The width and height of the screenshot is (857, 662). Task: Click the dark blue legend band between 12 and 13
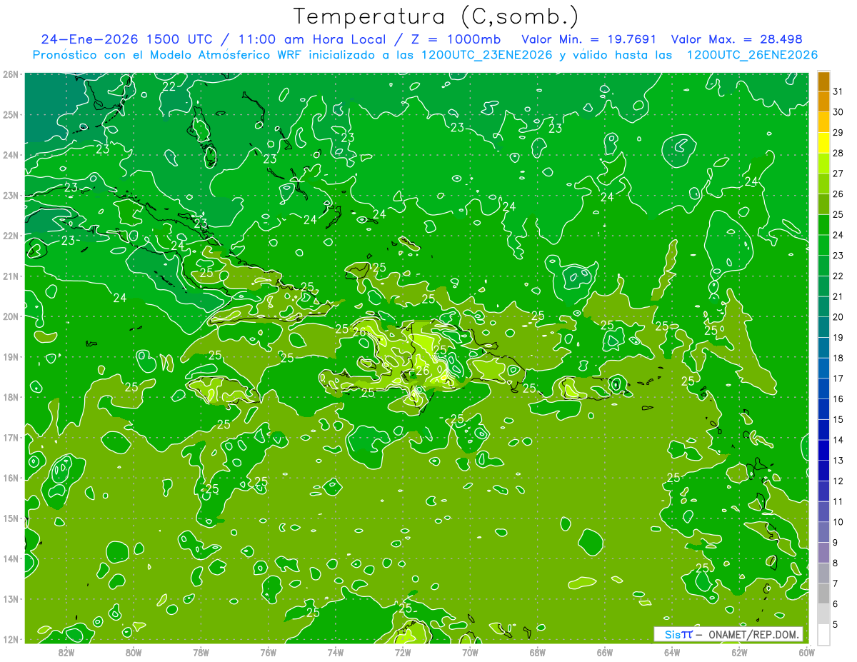click(x=823, y=471)
